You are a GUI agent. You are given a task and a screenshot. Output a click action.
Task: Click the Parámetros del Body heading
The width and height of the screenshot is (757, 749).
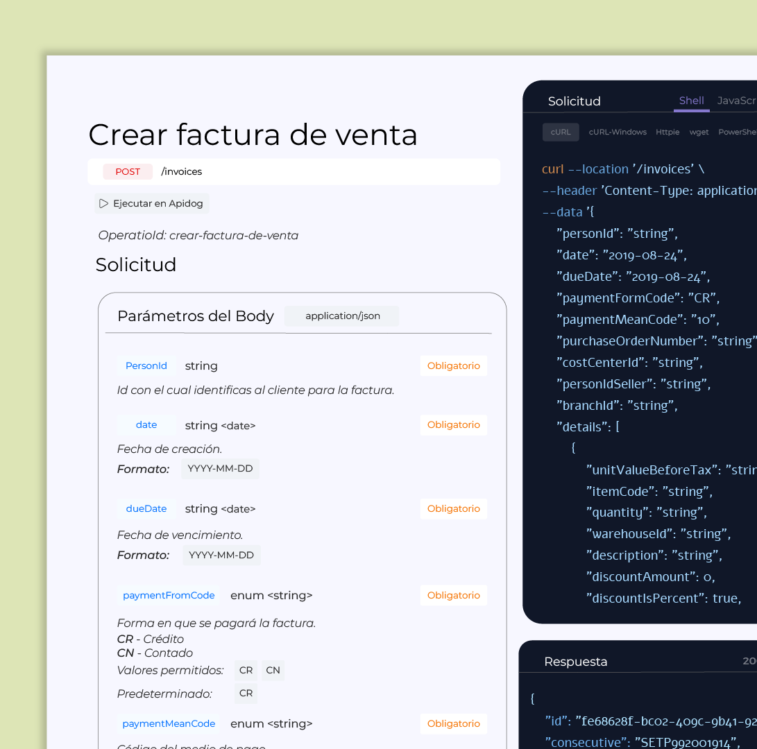[x=196, y=316]
